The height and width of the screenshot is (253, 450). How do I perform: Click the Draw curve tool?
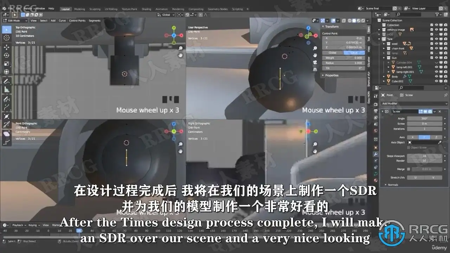click(6, 99)
